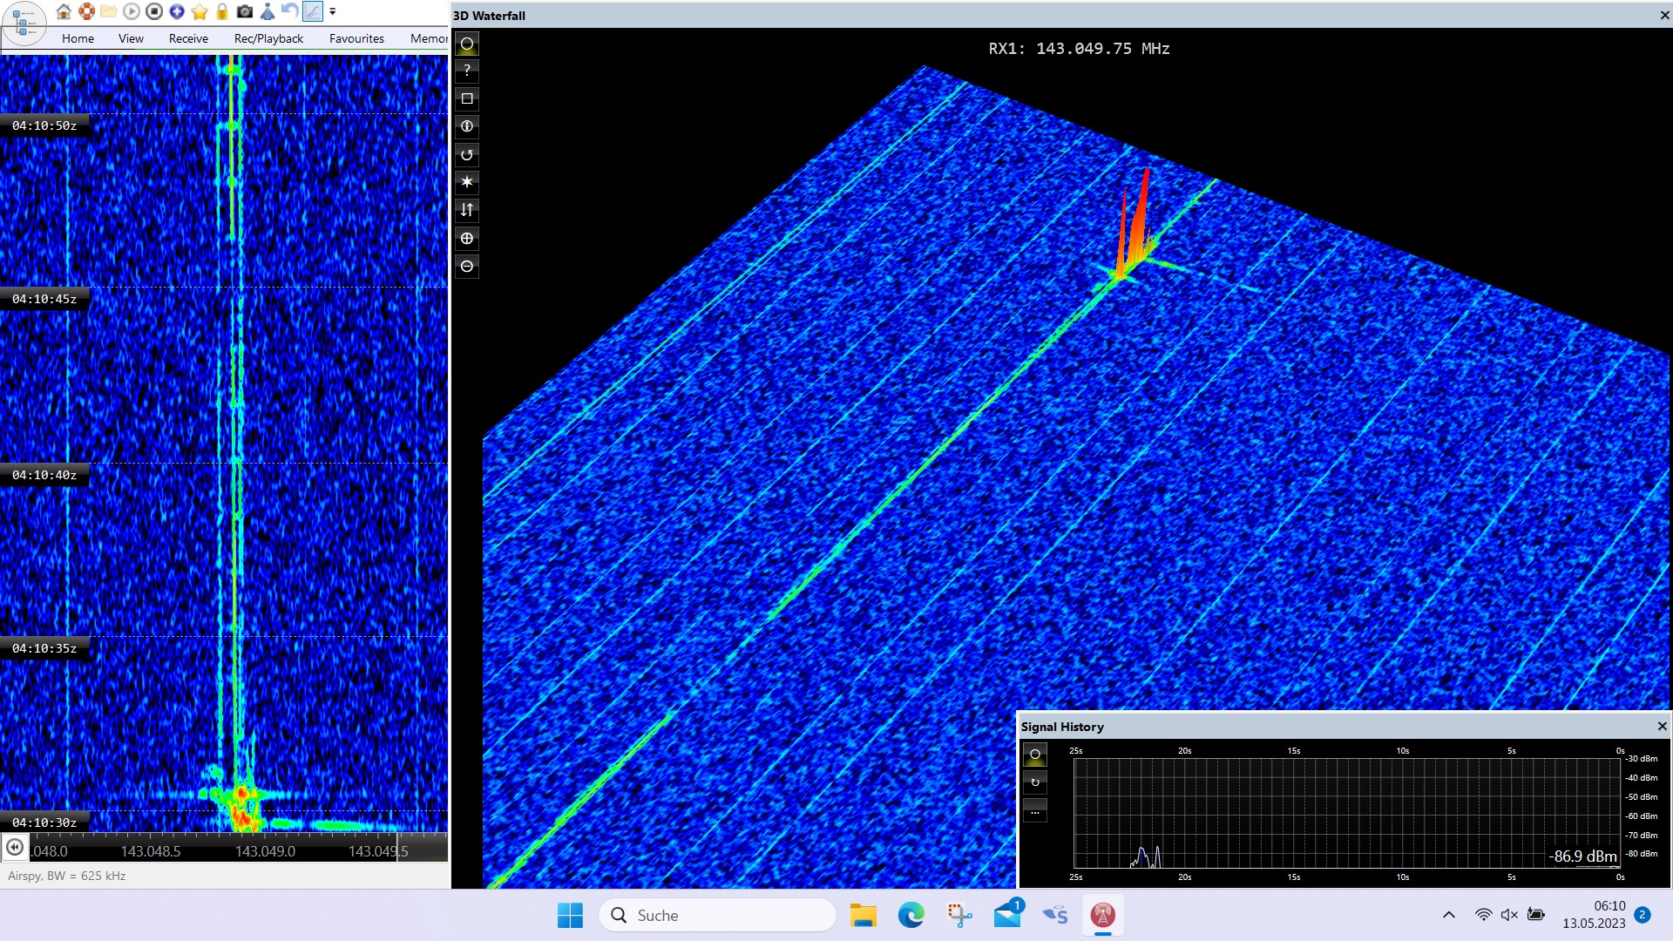Open the Receive ribbon tab
This screenshot has height=941, width=1673.
[x=188, y=38]
